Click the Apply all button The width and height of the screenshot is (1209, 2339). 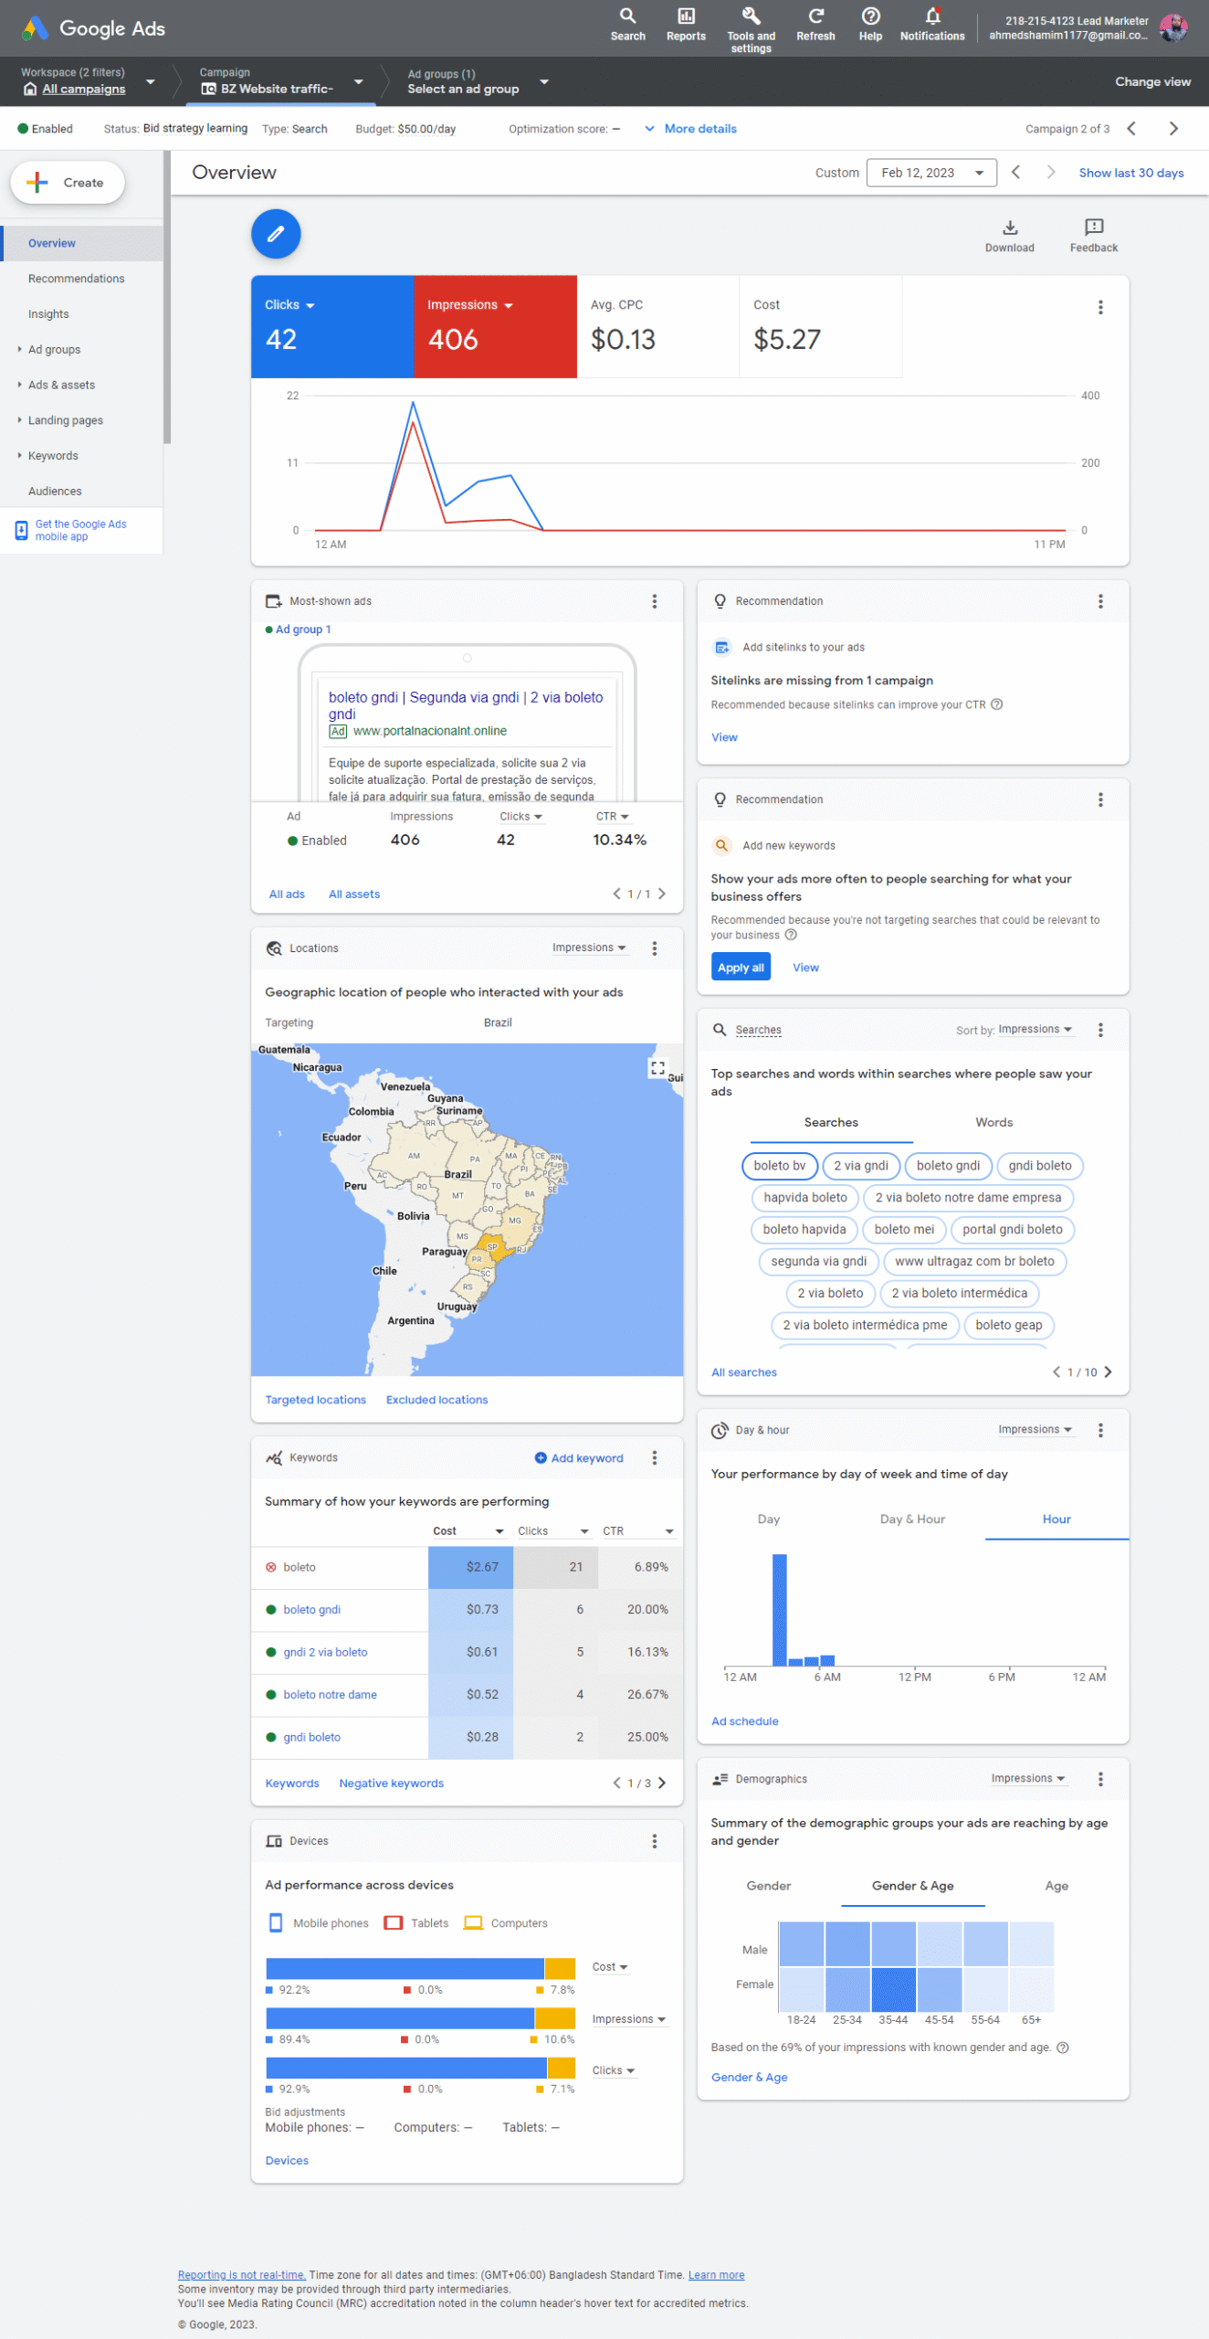(x=740, y=967)
